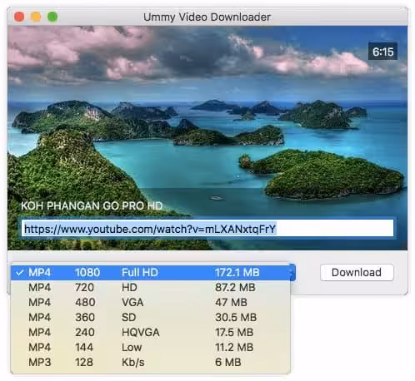Select MP4 1080 Full HD option
Screen dimensions: 415x381
(x=150, y=273)
